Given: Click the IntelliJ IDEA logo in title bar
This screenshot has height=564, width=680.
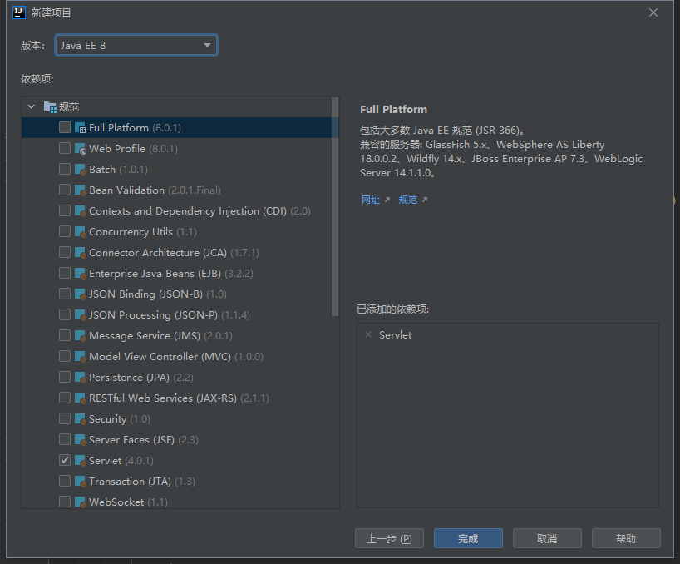Looking at the screenshot, I should [19, 12].
